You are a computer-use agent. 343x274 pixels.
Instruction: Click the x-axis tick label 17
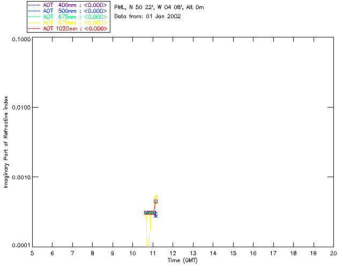(x=273, y=253)
